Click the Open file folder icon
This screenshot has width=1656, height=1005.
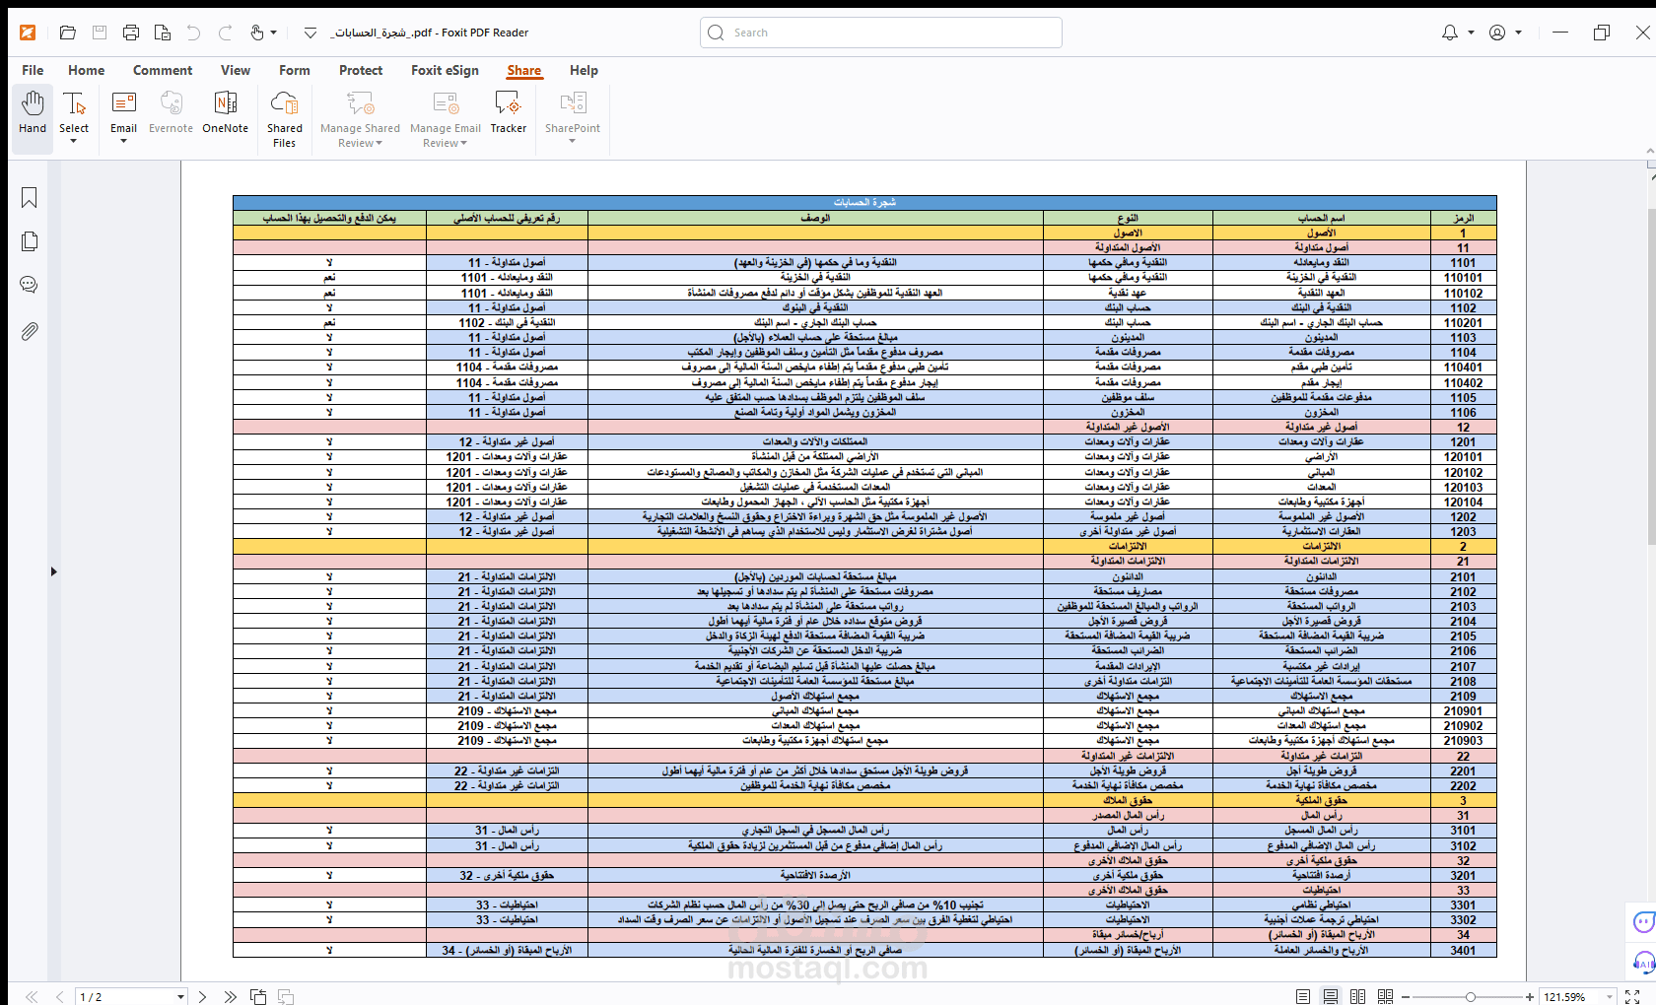tap(67, 33)
